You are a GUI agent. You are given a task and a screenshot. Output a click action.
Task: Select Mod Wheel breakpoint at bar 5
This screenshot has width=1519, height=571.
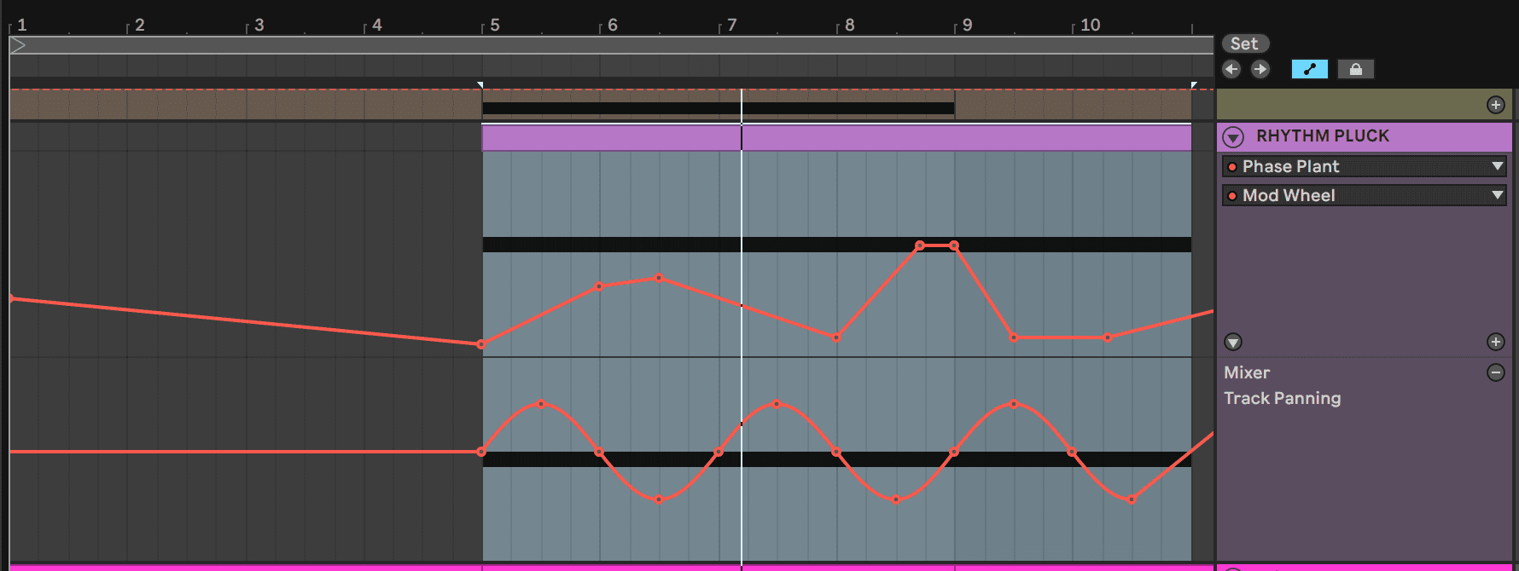pyautogui.click(x=481, y=344)
